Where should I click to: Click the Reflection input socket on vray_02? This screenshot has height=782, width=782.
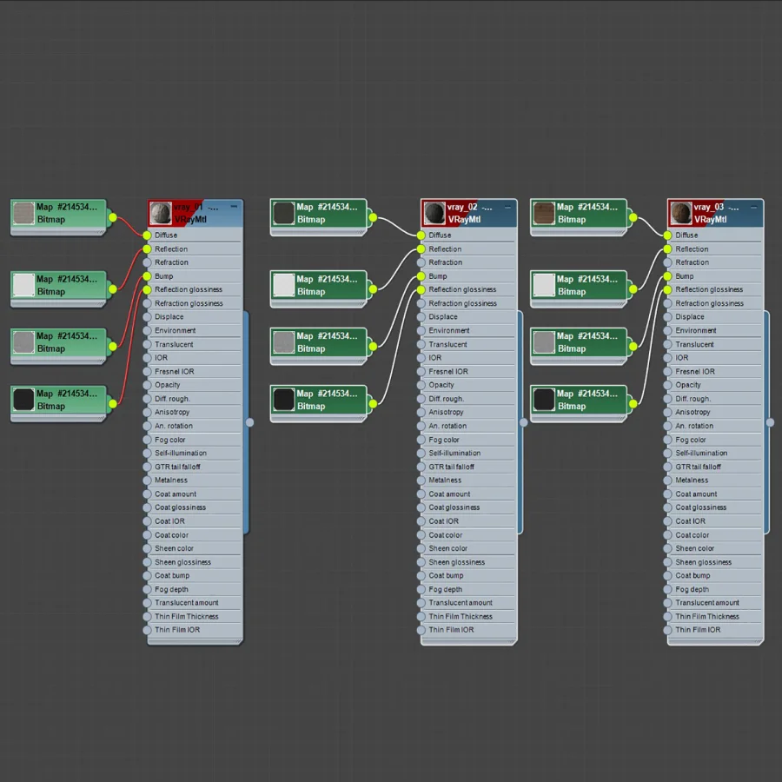coord(421,249)
